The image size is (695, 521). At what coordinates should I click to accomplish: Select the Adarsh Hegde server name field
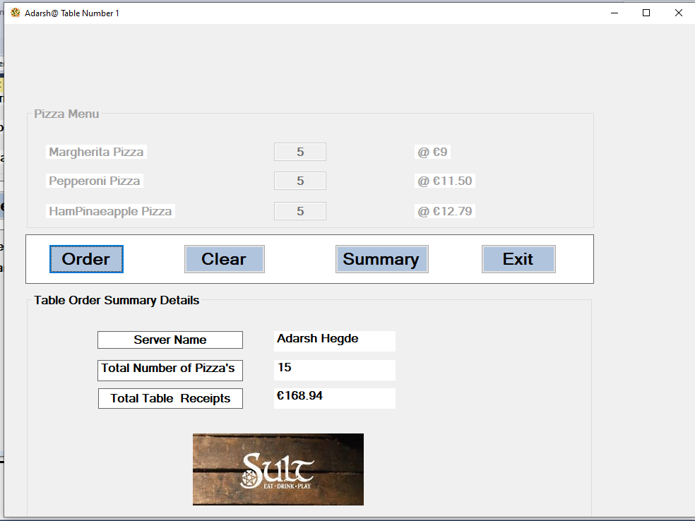click(x=334, y=340)
